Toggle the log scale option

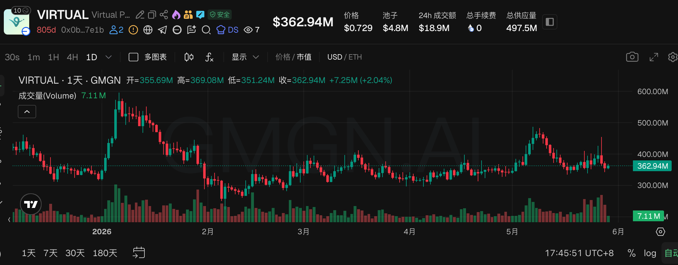[x=650, y=253]
